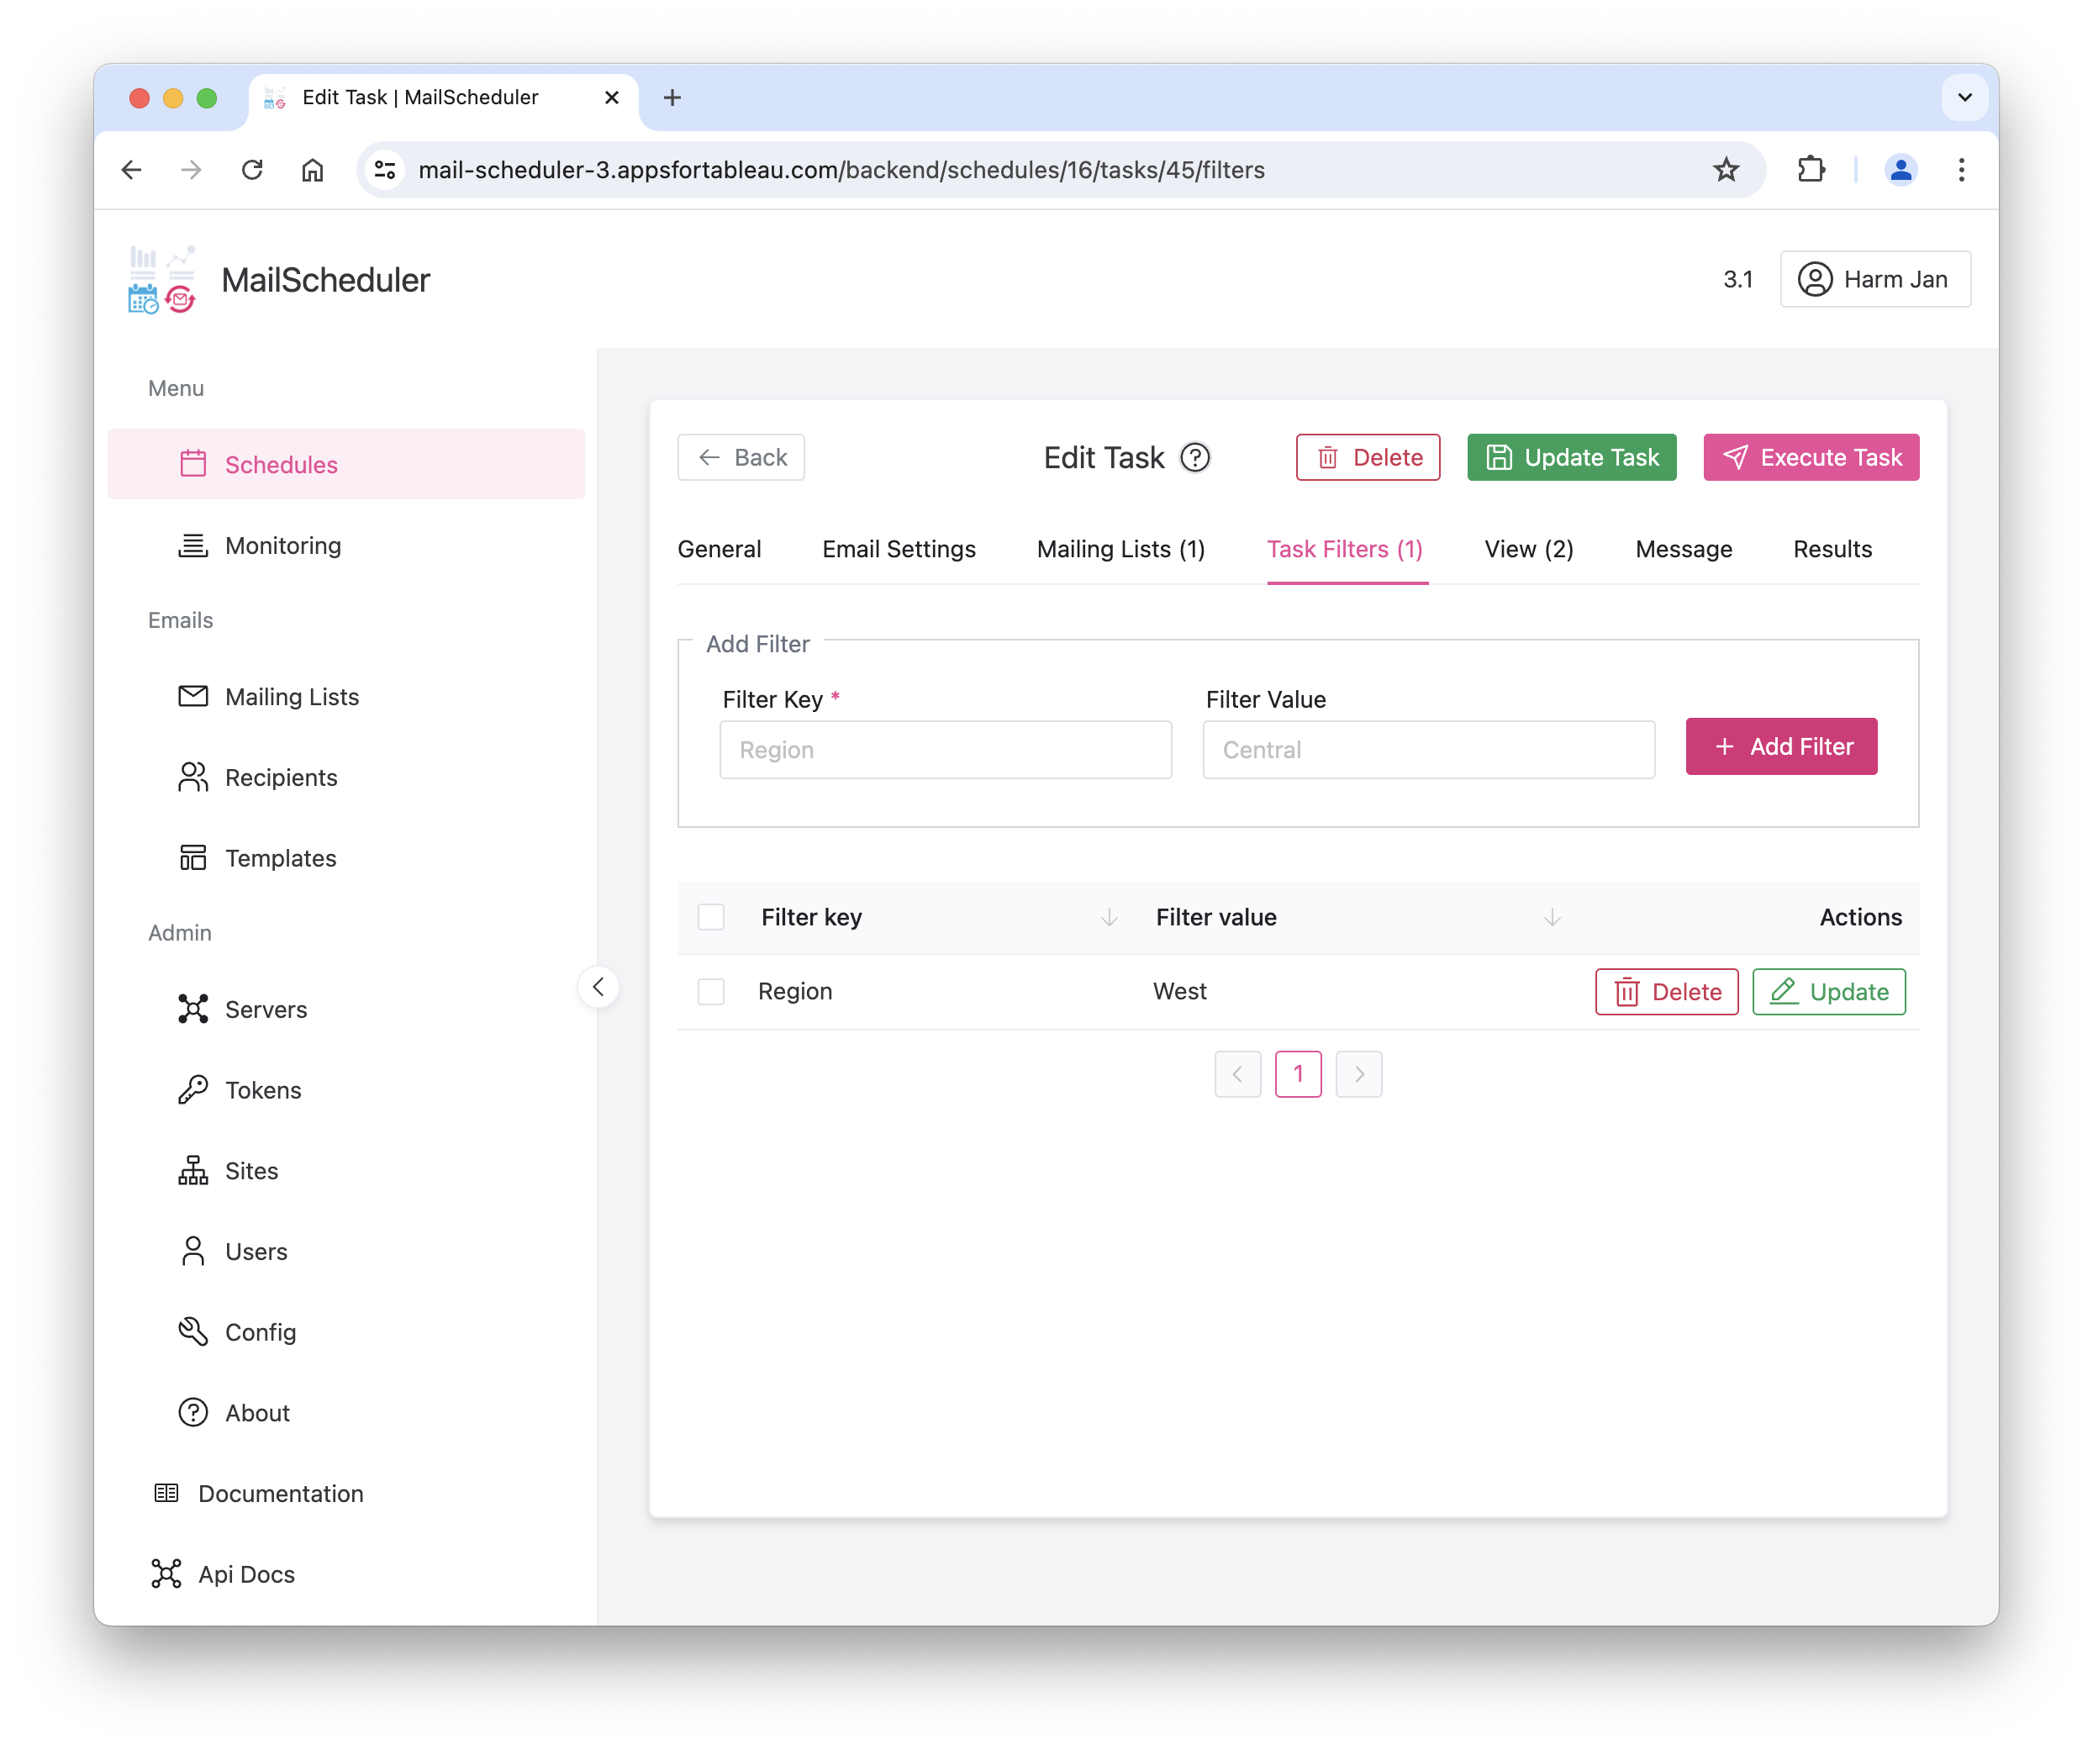The image size is (2093, 1750).
Task: Click the Recipients people icon
Action: tap(192, 777)
